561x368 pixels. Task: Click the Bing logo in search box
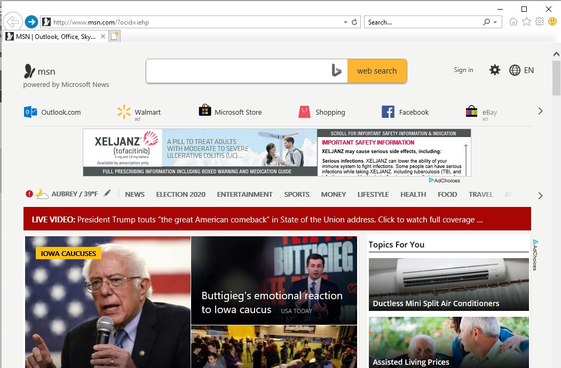pyautogui.click(x=336, y=71)
